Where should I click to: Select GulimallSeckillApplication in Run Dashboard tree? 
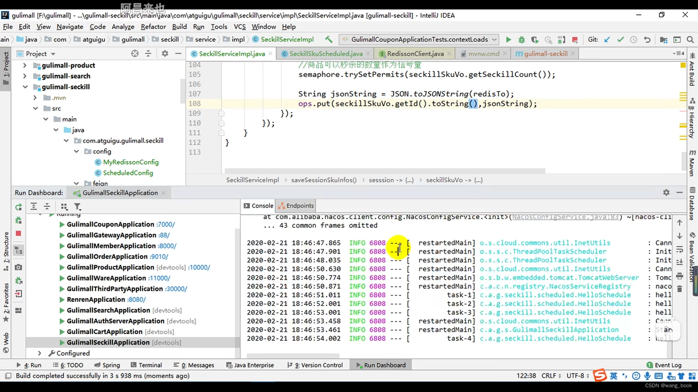tap(124, 343)
